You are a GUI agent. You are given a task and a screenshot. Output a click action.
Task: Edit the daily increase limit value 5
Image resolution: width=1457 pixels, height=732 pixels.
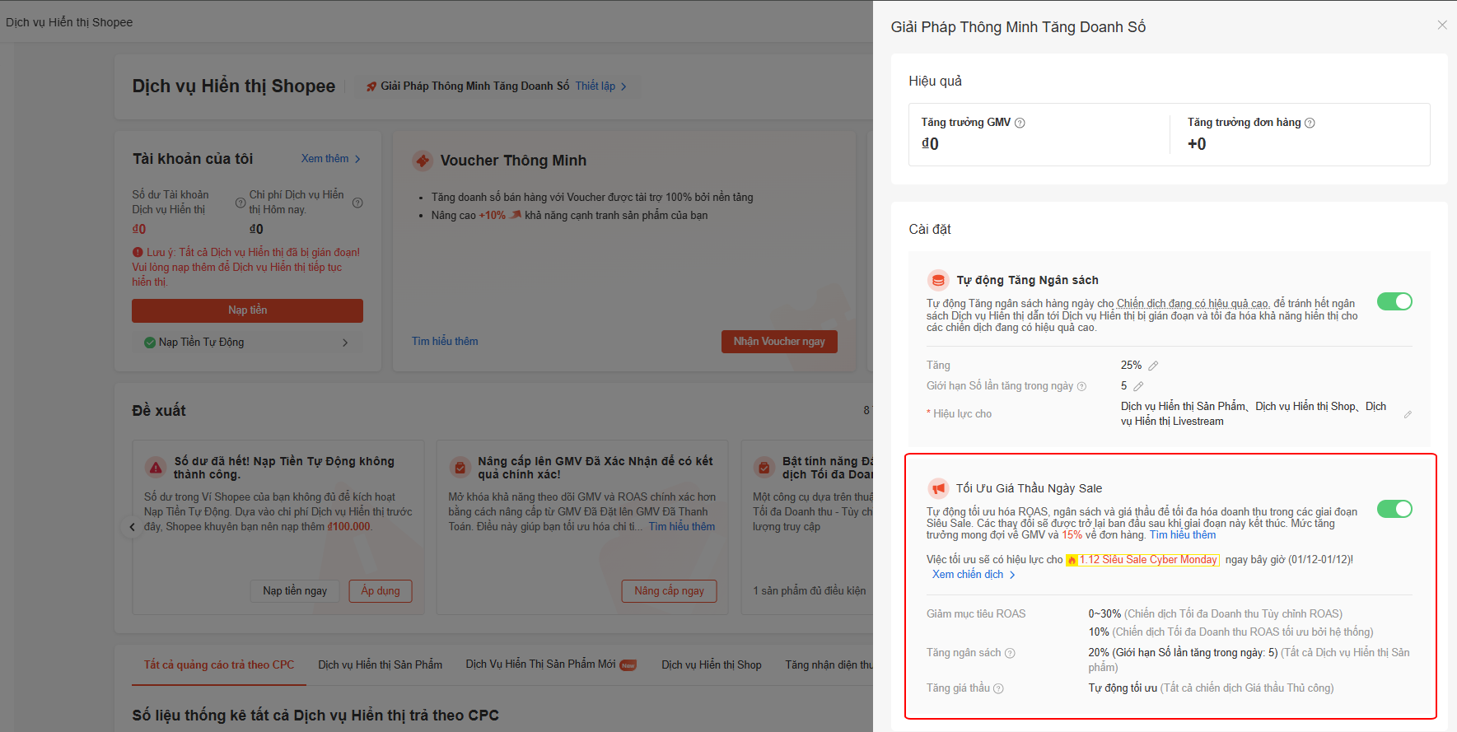[1138, 386]
